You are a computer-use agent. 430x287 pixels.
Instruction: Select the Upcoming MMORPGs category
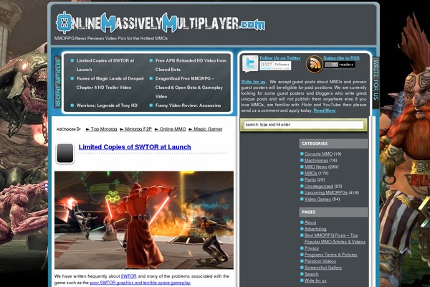[x=326, y=192]
